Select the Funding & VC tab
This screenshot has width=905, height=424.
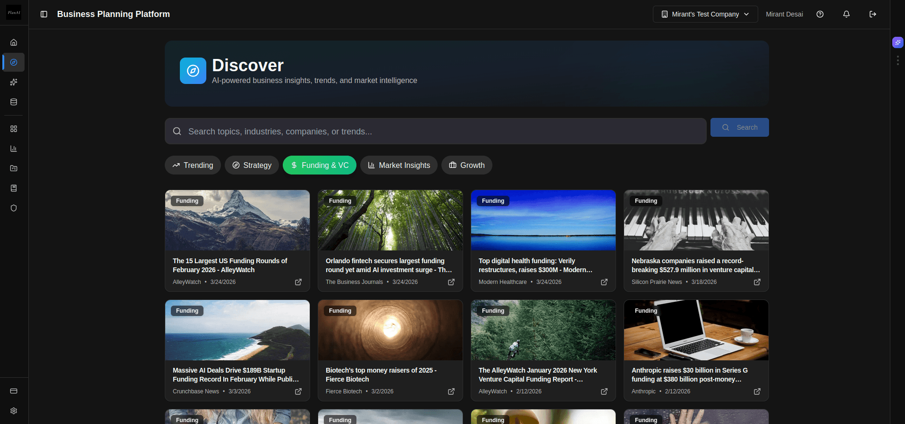click(320, 165)
